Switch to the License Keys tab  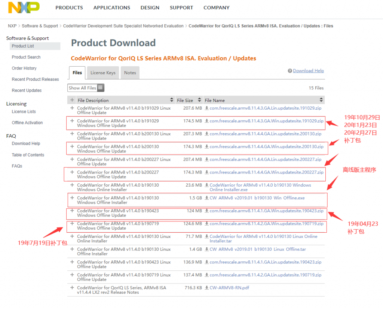(x=103, y=73)
